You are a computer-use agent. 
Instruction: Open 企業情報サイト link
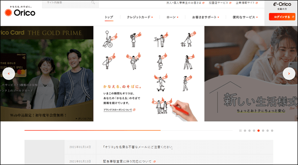click(x=247, y=3)
